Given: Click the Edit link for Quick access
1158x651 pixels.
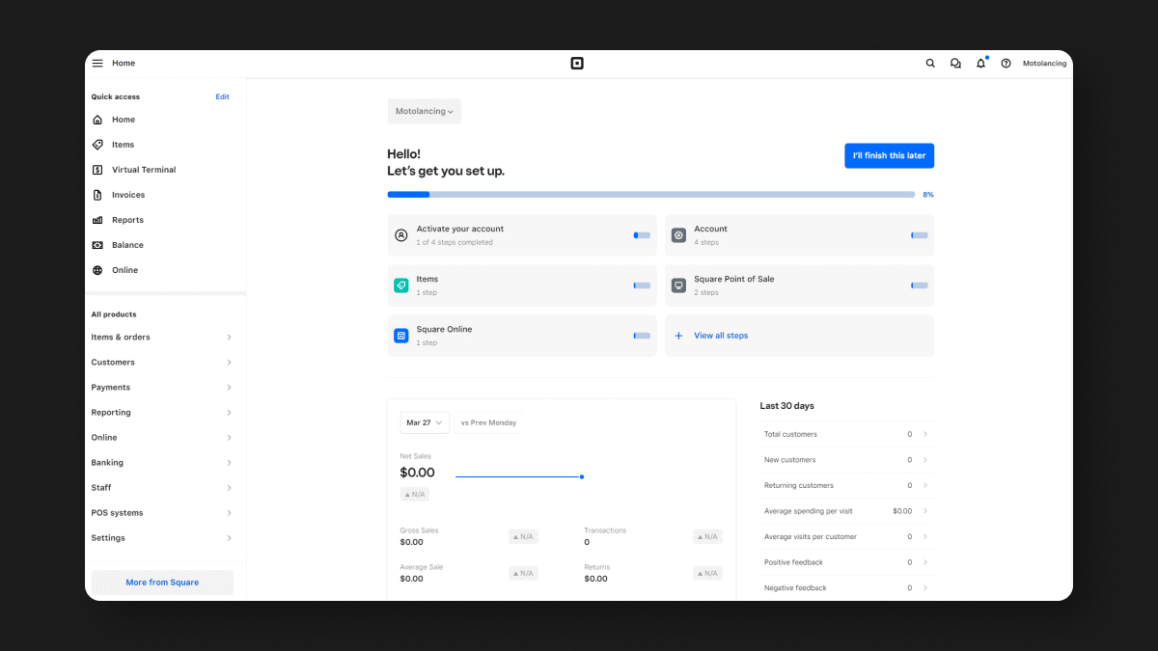Looking at the screenshot, I should (x=222, y=96).
